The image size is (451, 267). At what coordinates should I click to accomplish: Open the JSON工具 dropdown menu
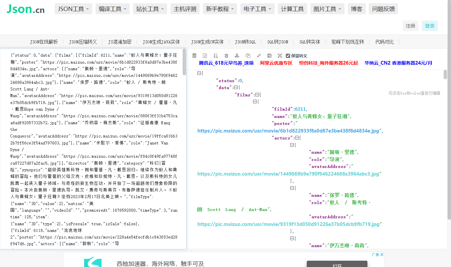pos(74,9)
